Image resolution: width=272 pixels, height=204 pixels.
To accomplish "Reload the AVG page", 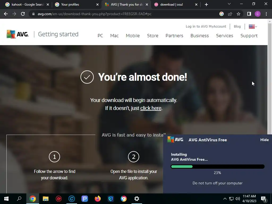I will tap(23, 14).
